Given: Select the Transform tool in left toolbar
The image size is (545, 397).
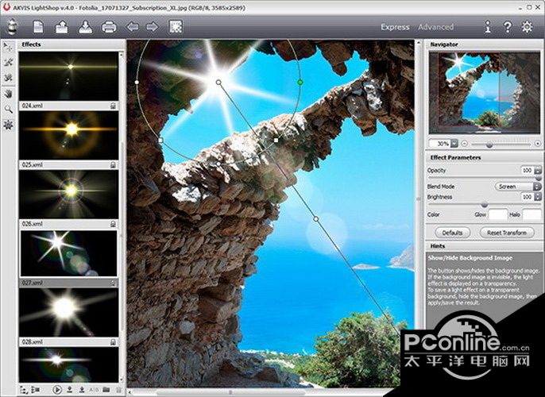Looking at the screenshot, I should click(x=8, y=47).
